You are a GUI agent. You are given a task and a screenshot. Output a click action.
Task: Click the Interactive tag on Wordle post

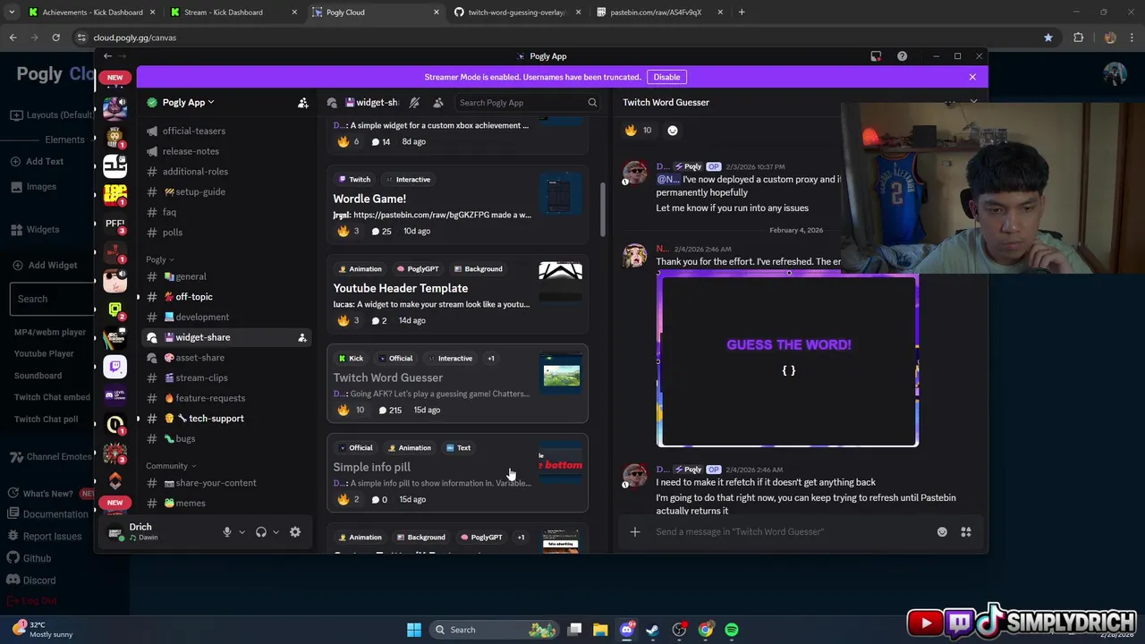(x=408, y=179)
